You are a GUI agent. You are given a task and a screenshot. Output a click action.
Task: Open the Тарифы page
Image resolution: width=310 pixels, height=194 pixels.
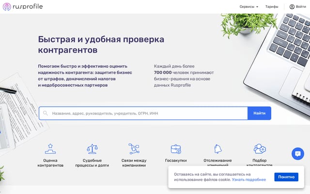272,7
